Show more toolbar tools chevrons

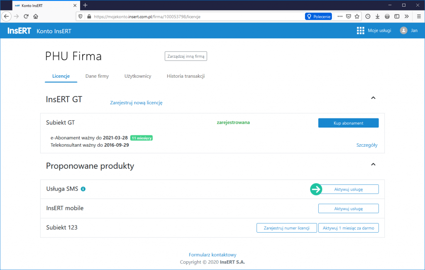click(407, 16)
